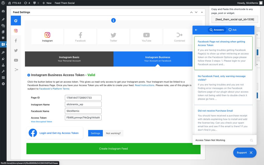Screen dimensions: 264x165
Task: Choose the Instagram feed type card
Action: coord(47,37)
